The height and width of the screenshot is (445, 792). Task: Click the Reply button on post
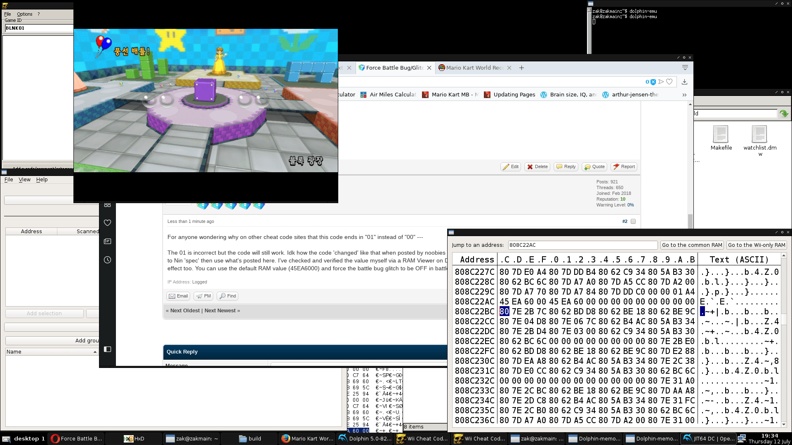tap(566, 167)
